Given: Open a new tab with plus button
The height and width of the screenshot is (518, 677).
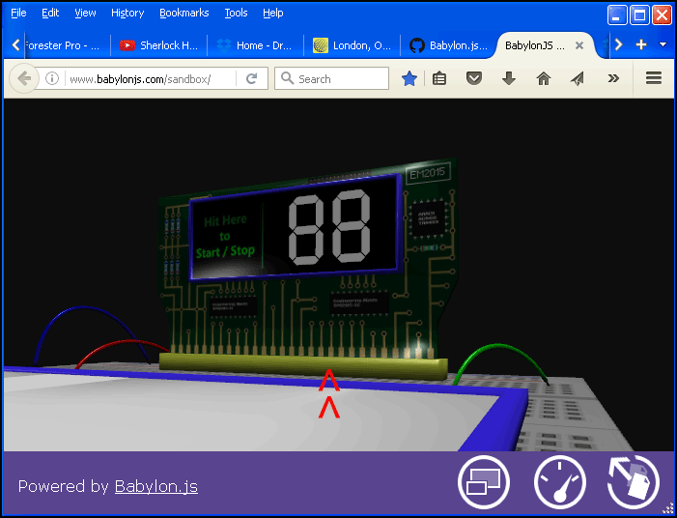Looking at the screenshot, I should pos(641,44).
